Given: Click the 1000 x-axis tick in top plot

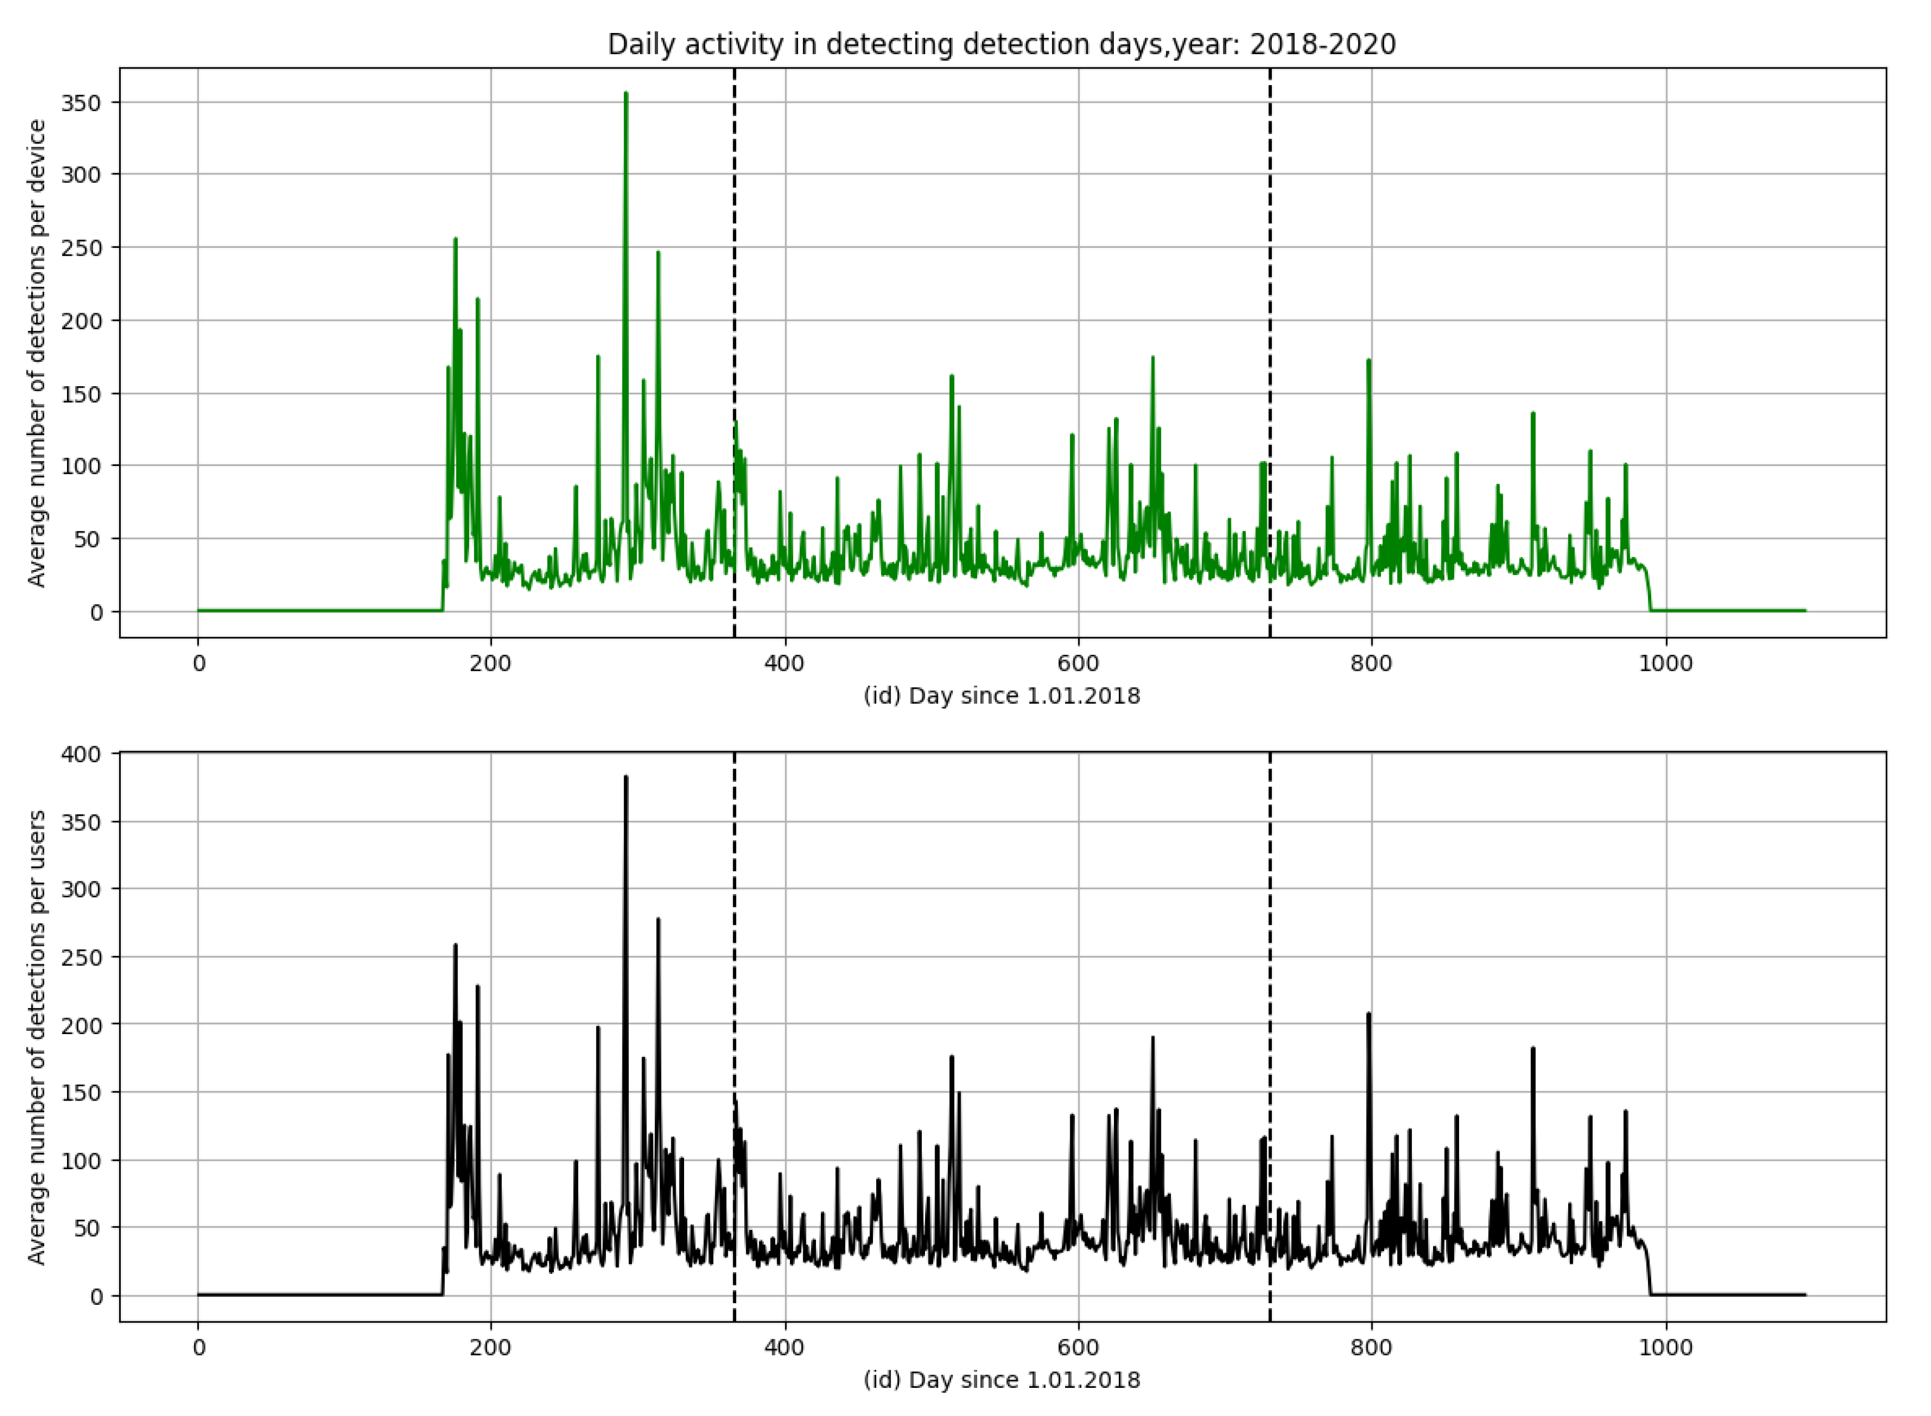Looking at the screenshot, I should [x=1666, y=663].
